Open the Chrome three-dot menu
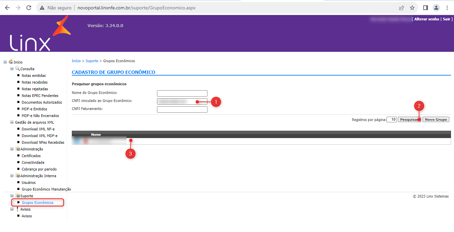 (x=447, y=8)
